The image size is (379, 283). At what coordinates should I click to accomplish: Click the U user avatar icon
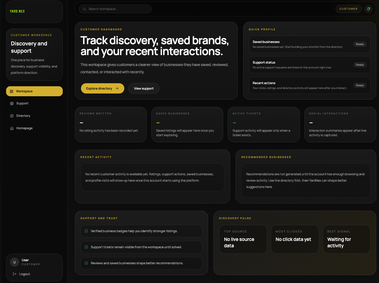point(14,262)
